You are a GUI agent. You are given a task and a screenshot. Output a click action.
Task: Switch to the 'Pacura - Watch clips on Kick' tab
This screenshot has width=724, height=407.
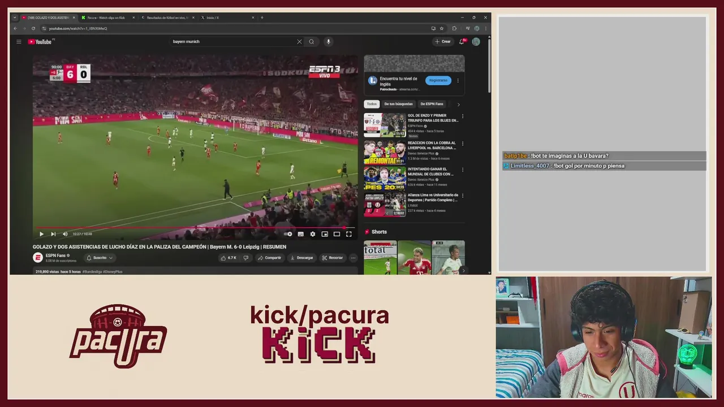pyautogui.click(x=108, y=18)
